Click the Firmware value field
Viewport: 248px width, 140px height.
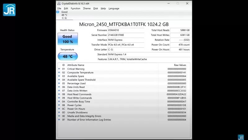tap(126, 30)
